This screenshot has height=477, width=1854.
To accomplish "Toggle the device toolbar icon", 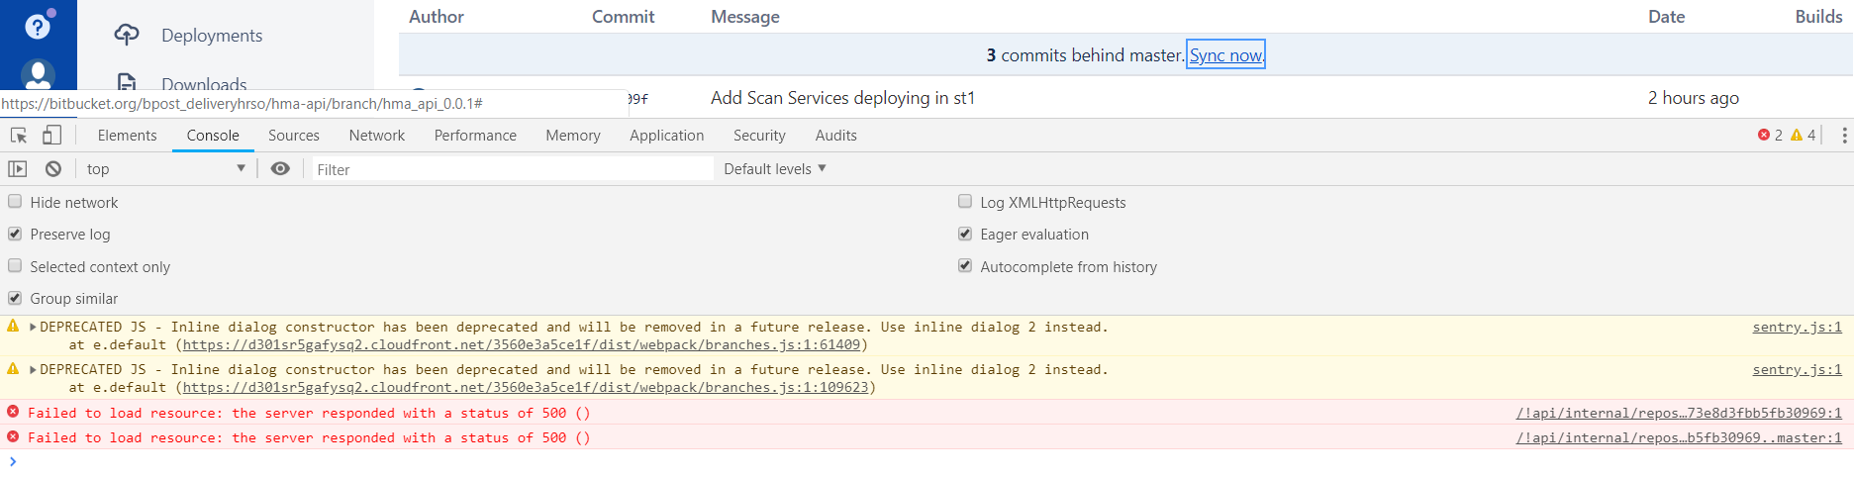I will click(x=52, y=136).
